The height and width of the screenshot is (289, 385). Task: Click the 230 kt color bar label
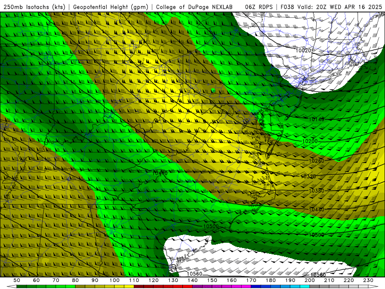(368, 280)
